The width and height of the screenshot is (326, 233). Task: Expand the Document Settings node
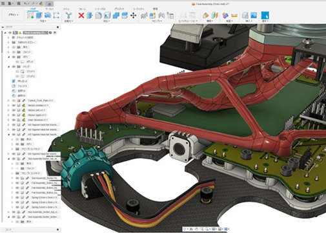point(8,38)
